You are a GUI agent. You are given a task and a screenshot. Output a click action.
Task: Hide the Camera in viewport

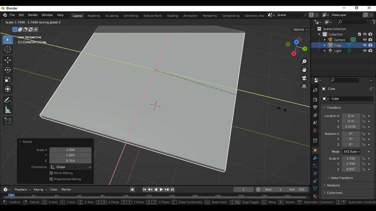365,40
